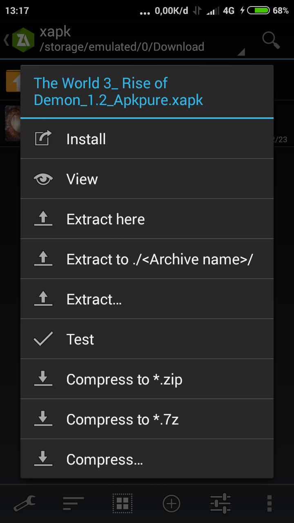The width and height of the screenshot is (294, 523).
Task: Choose Compress to *.7z
Action: tap(147, 419)
